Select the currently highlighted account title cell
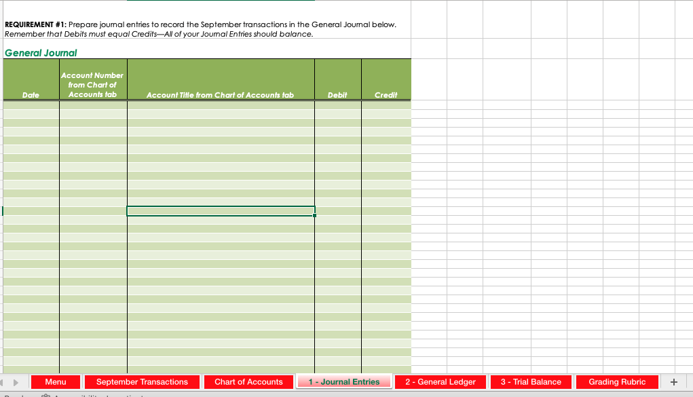 point(220,210)
